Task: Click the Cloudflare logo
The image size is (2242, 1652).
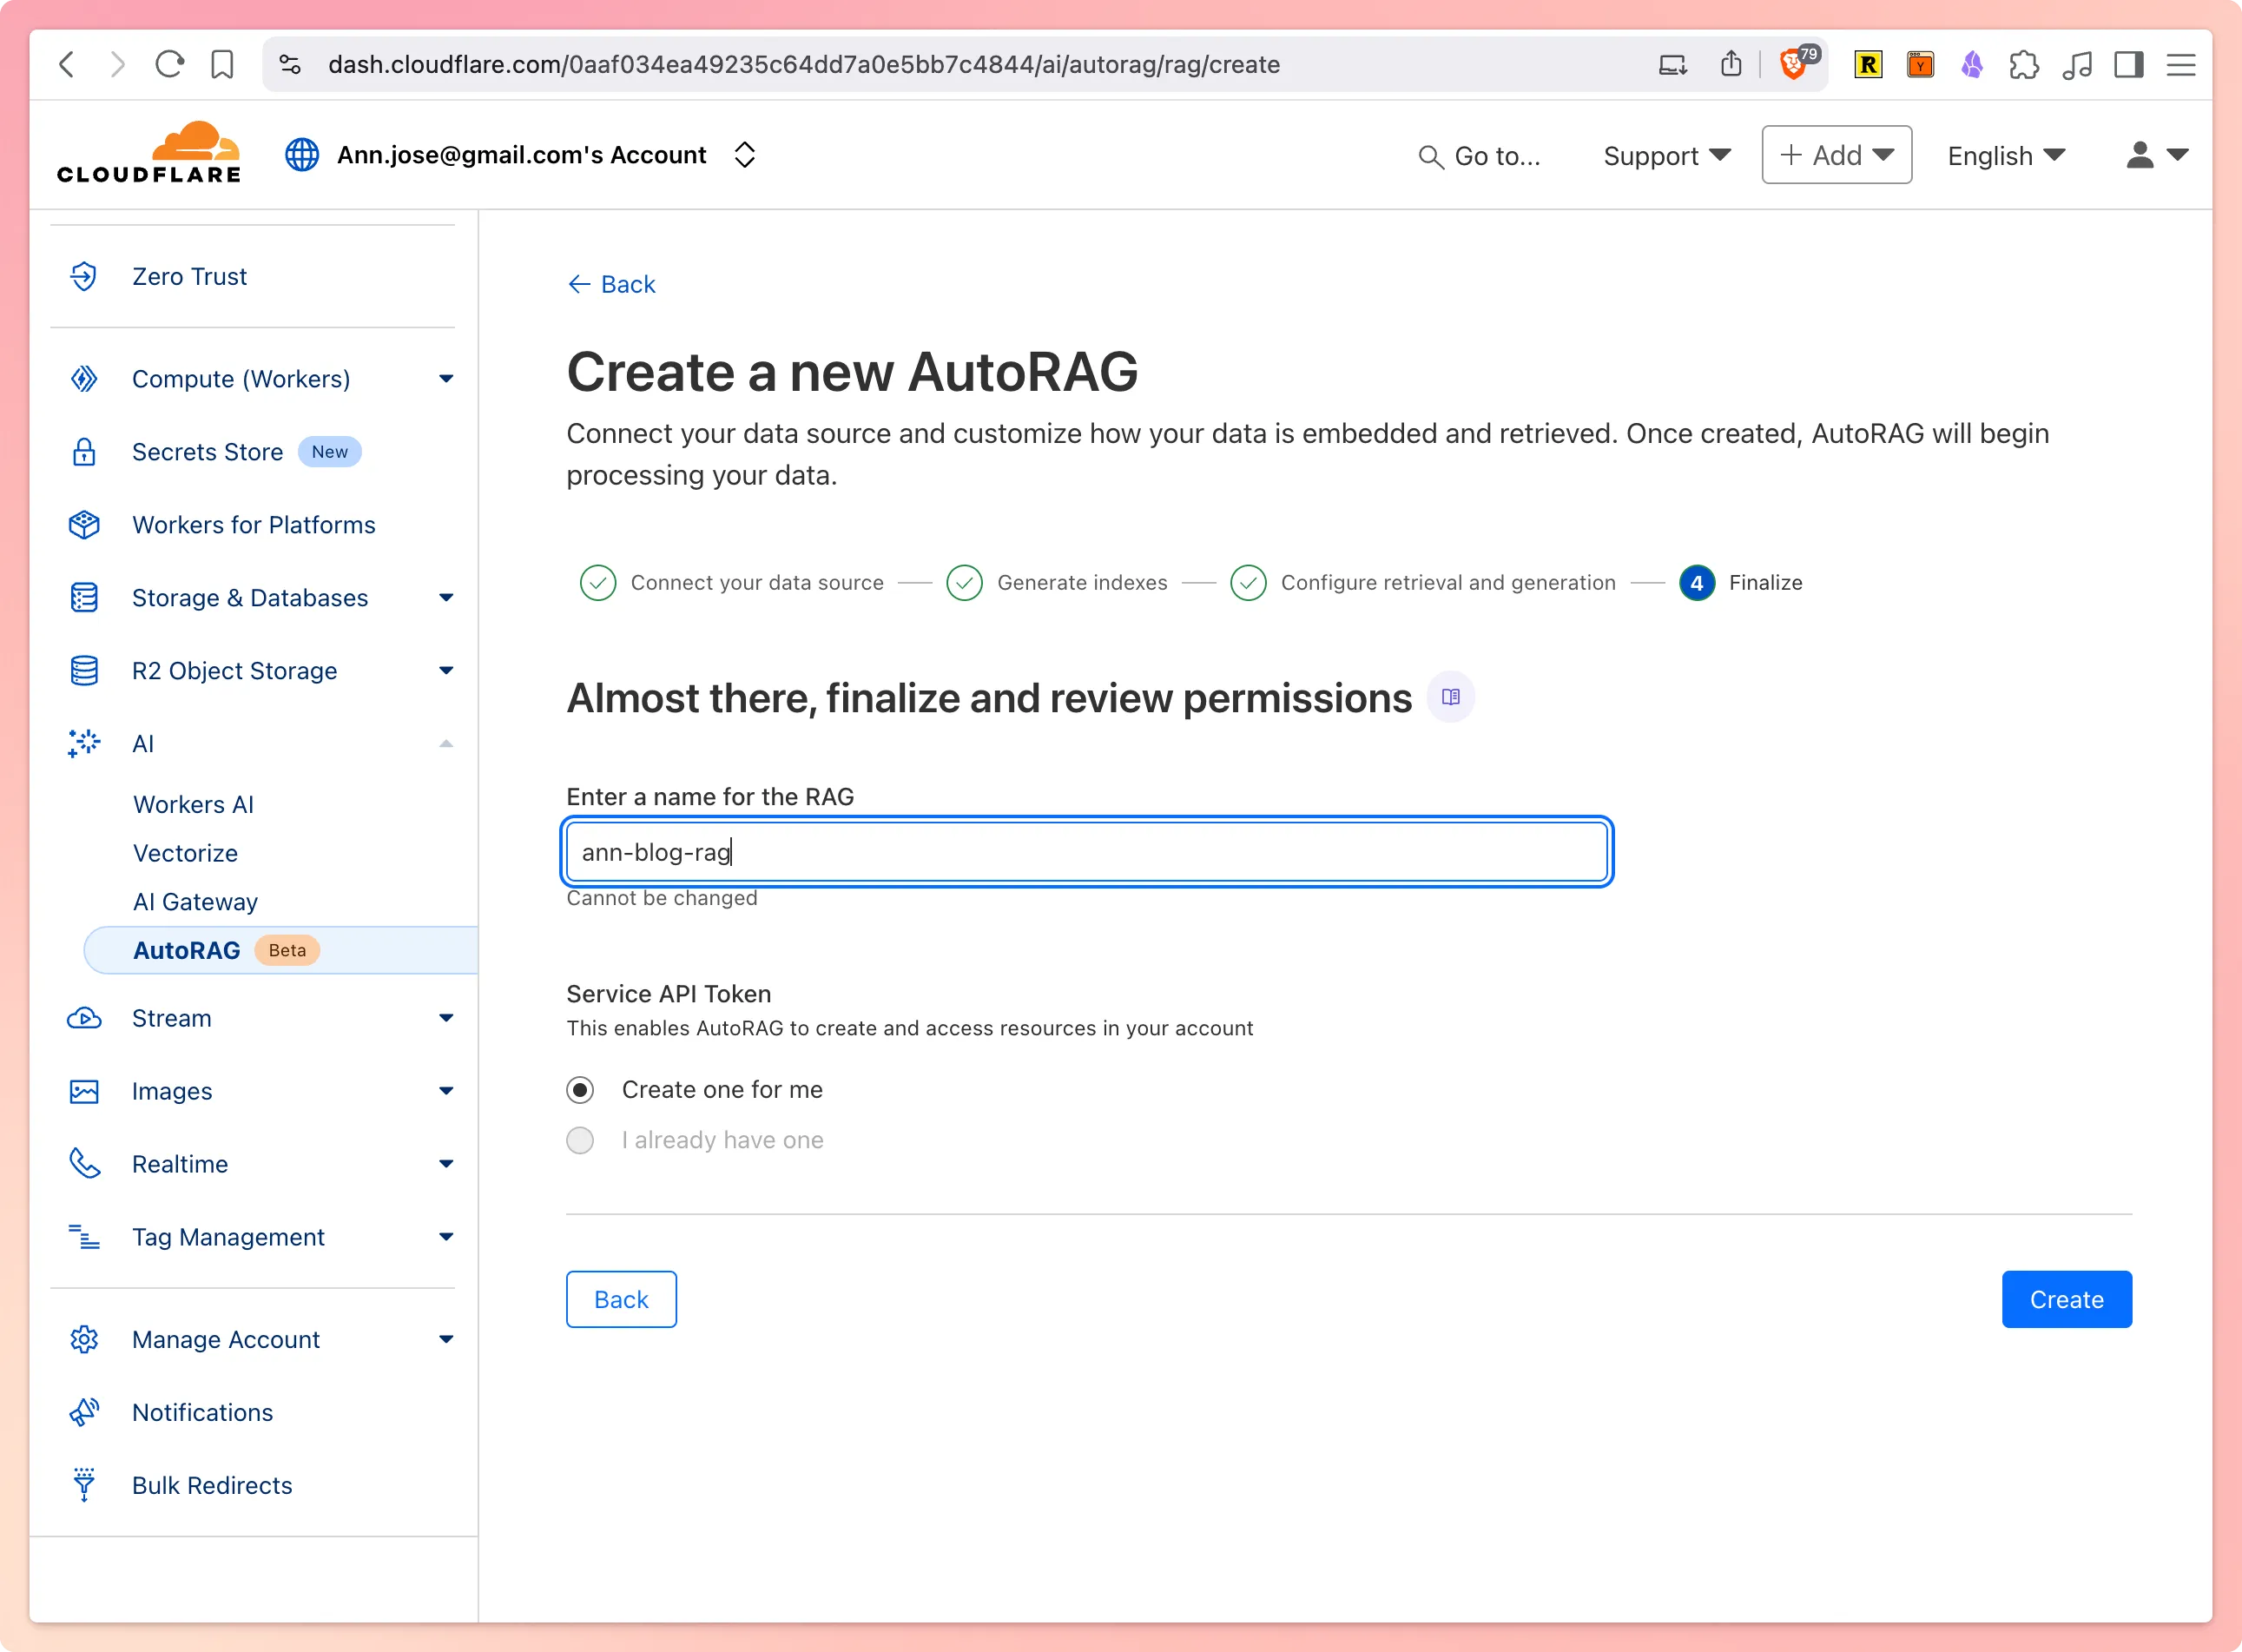Action: [149, 153]
